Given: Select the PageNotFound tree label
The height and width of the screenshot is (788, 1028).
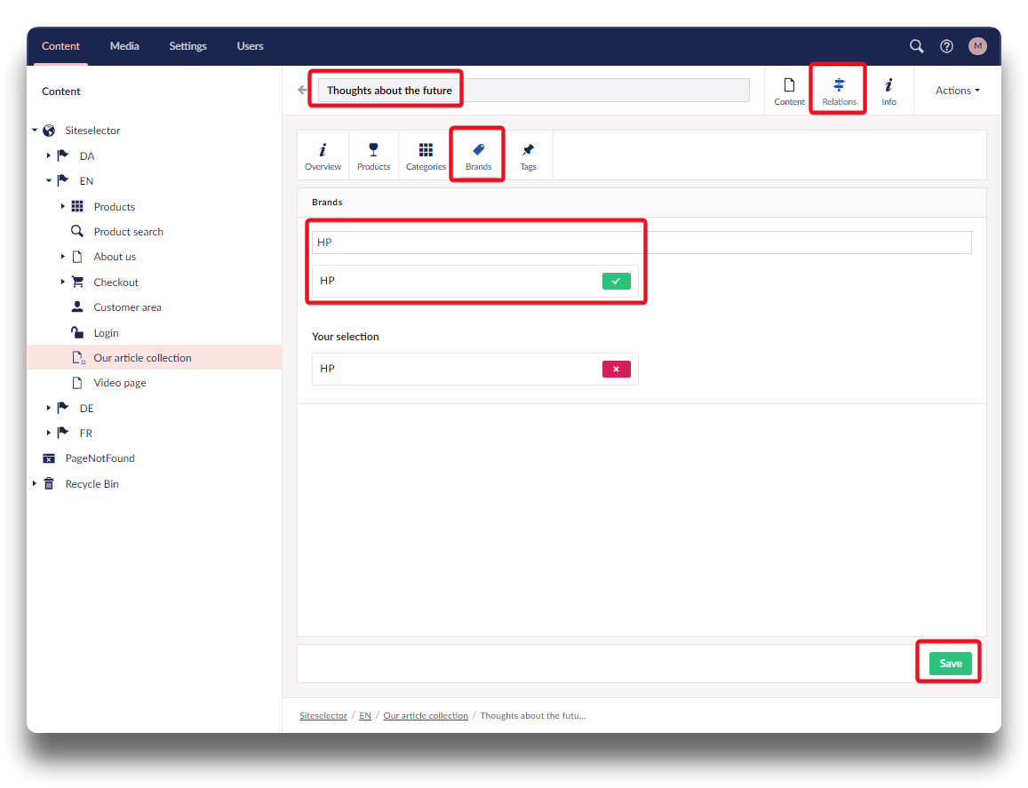Looking at the screenshot, I should tap(100, 458).
